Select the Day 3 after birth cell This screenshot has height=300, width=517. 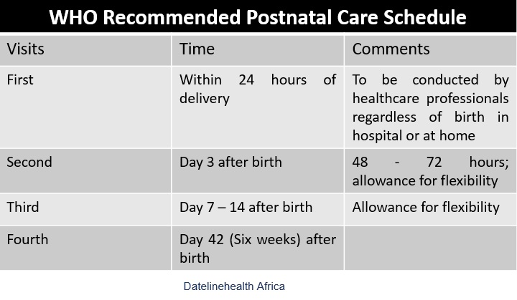[258, 170]
